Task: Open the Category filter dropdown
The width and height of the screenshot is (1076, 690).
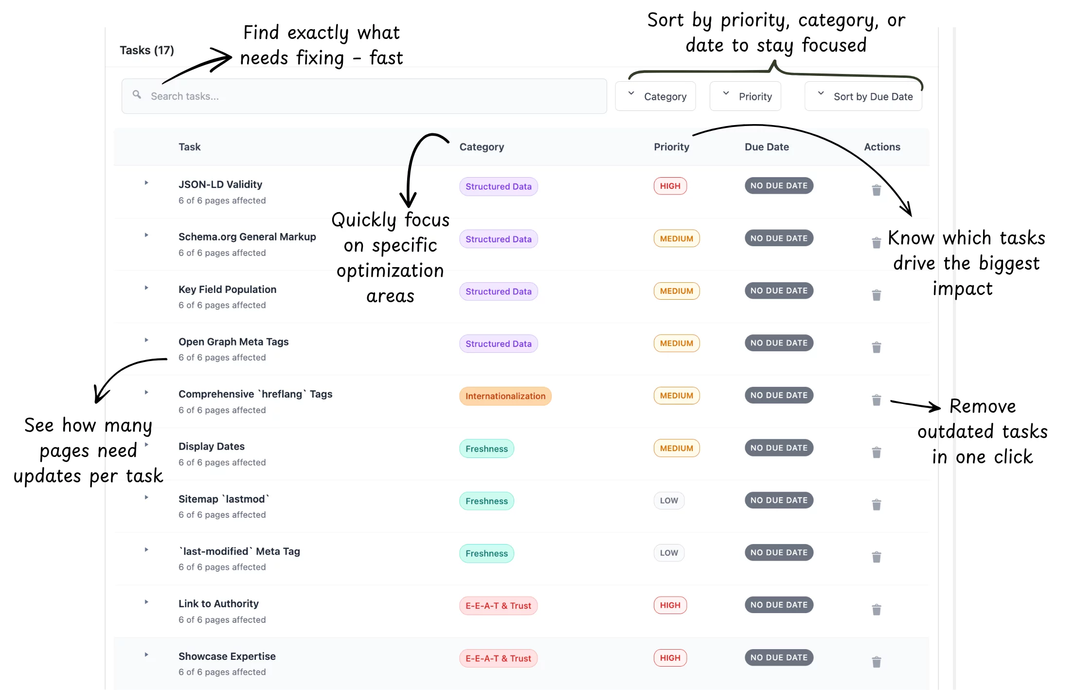Action: 655,96
